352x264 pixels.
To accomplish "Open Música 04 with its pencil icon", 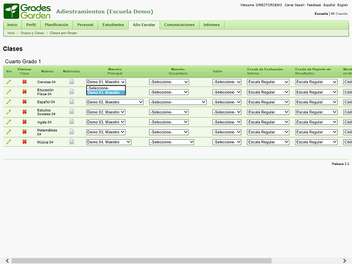I will [9, 142].
